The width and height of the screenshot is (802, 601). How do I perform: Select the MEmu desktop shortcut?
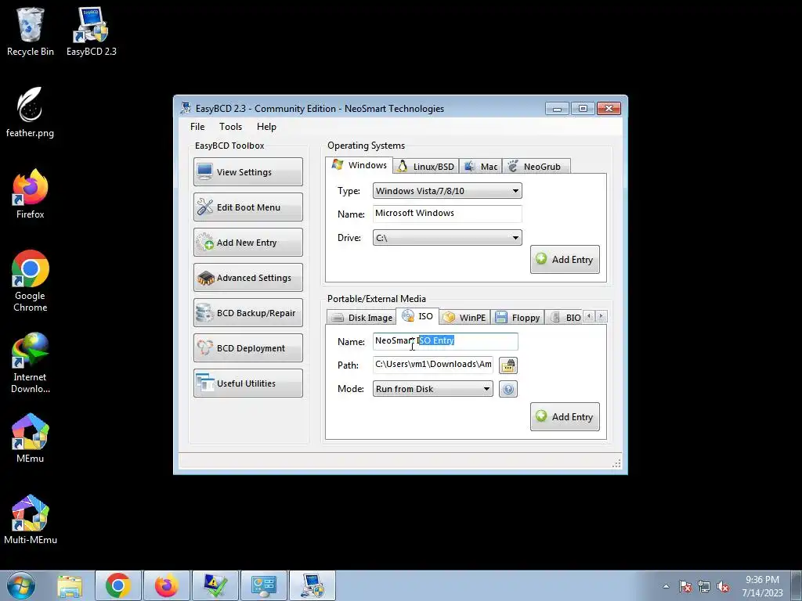pyautogui.click(x=30, y=438)
